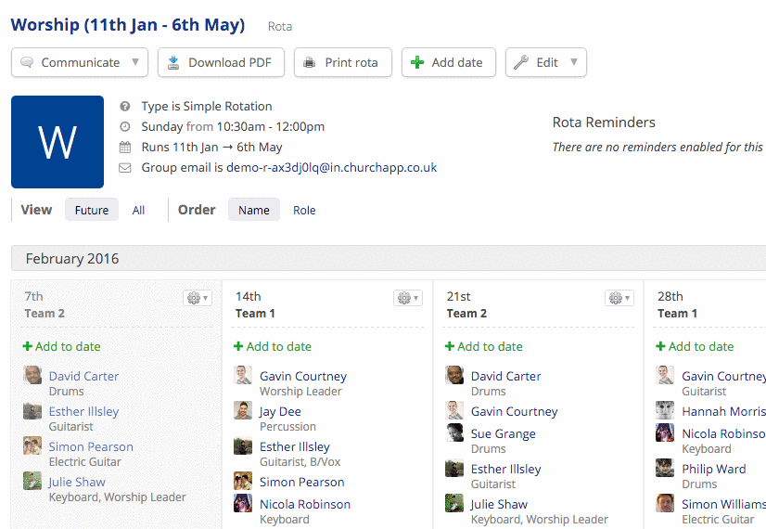
Task: Select the Future view option
Action: 92,210
